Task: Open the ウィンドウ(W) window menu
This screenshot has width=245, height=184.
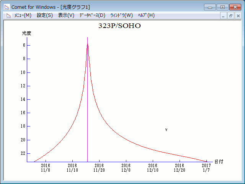Action: [x=121, y=15]
